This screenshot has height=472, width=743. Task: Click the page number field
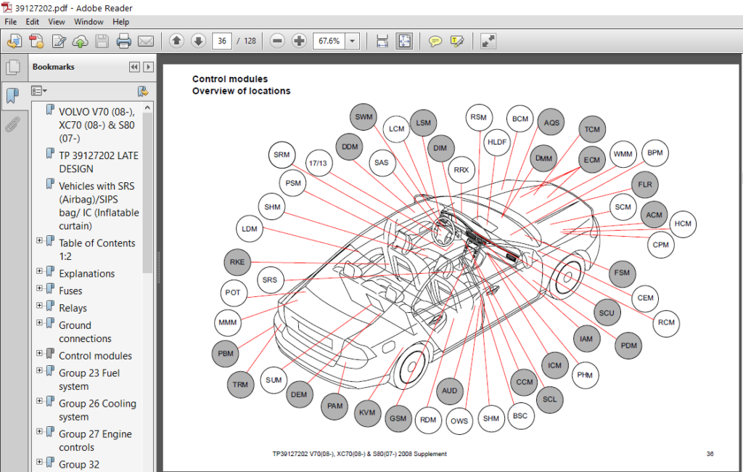click(222, 41)
